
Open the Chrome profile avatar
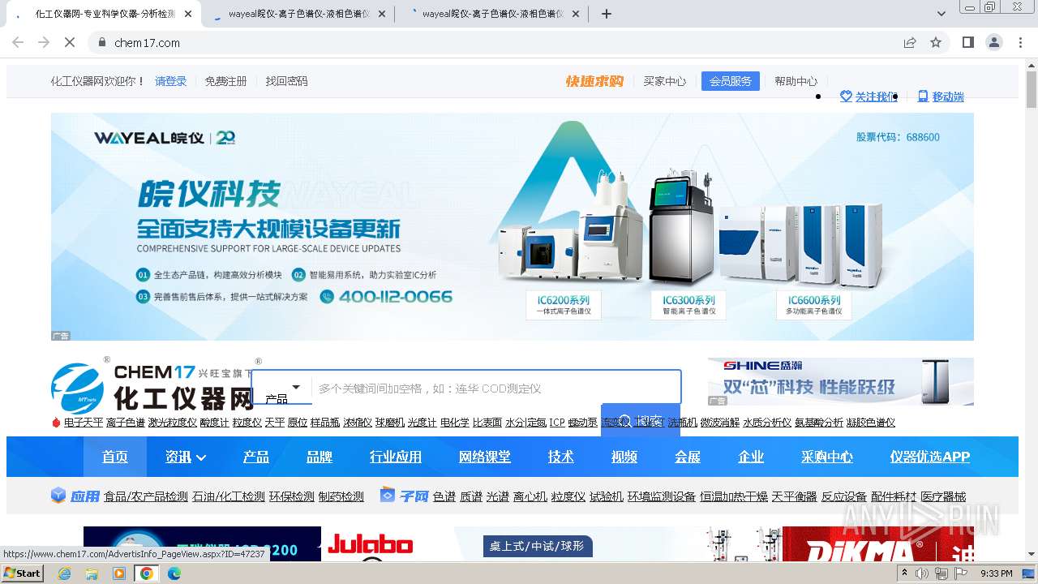994,42
